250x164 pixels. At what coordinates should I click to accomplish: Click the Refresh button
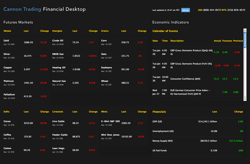coord(186,10)
